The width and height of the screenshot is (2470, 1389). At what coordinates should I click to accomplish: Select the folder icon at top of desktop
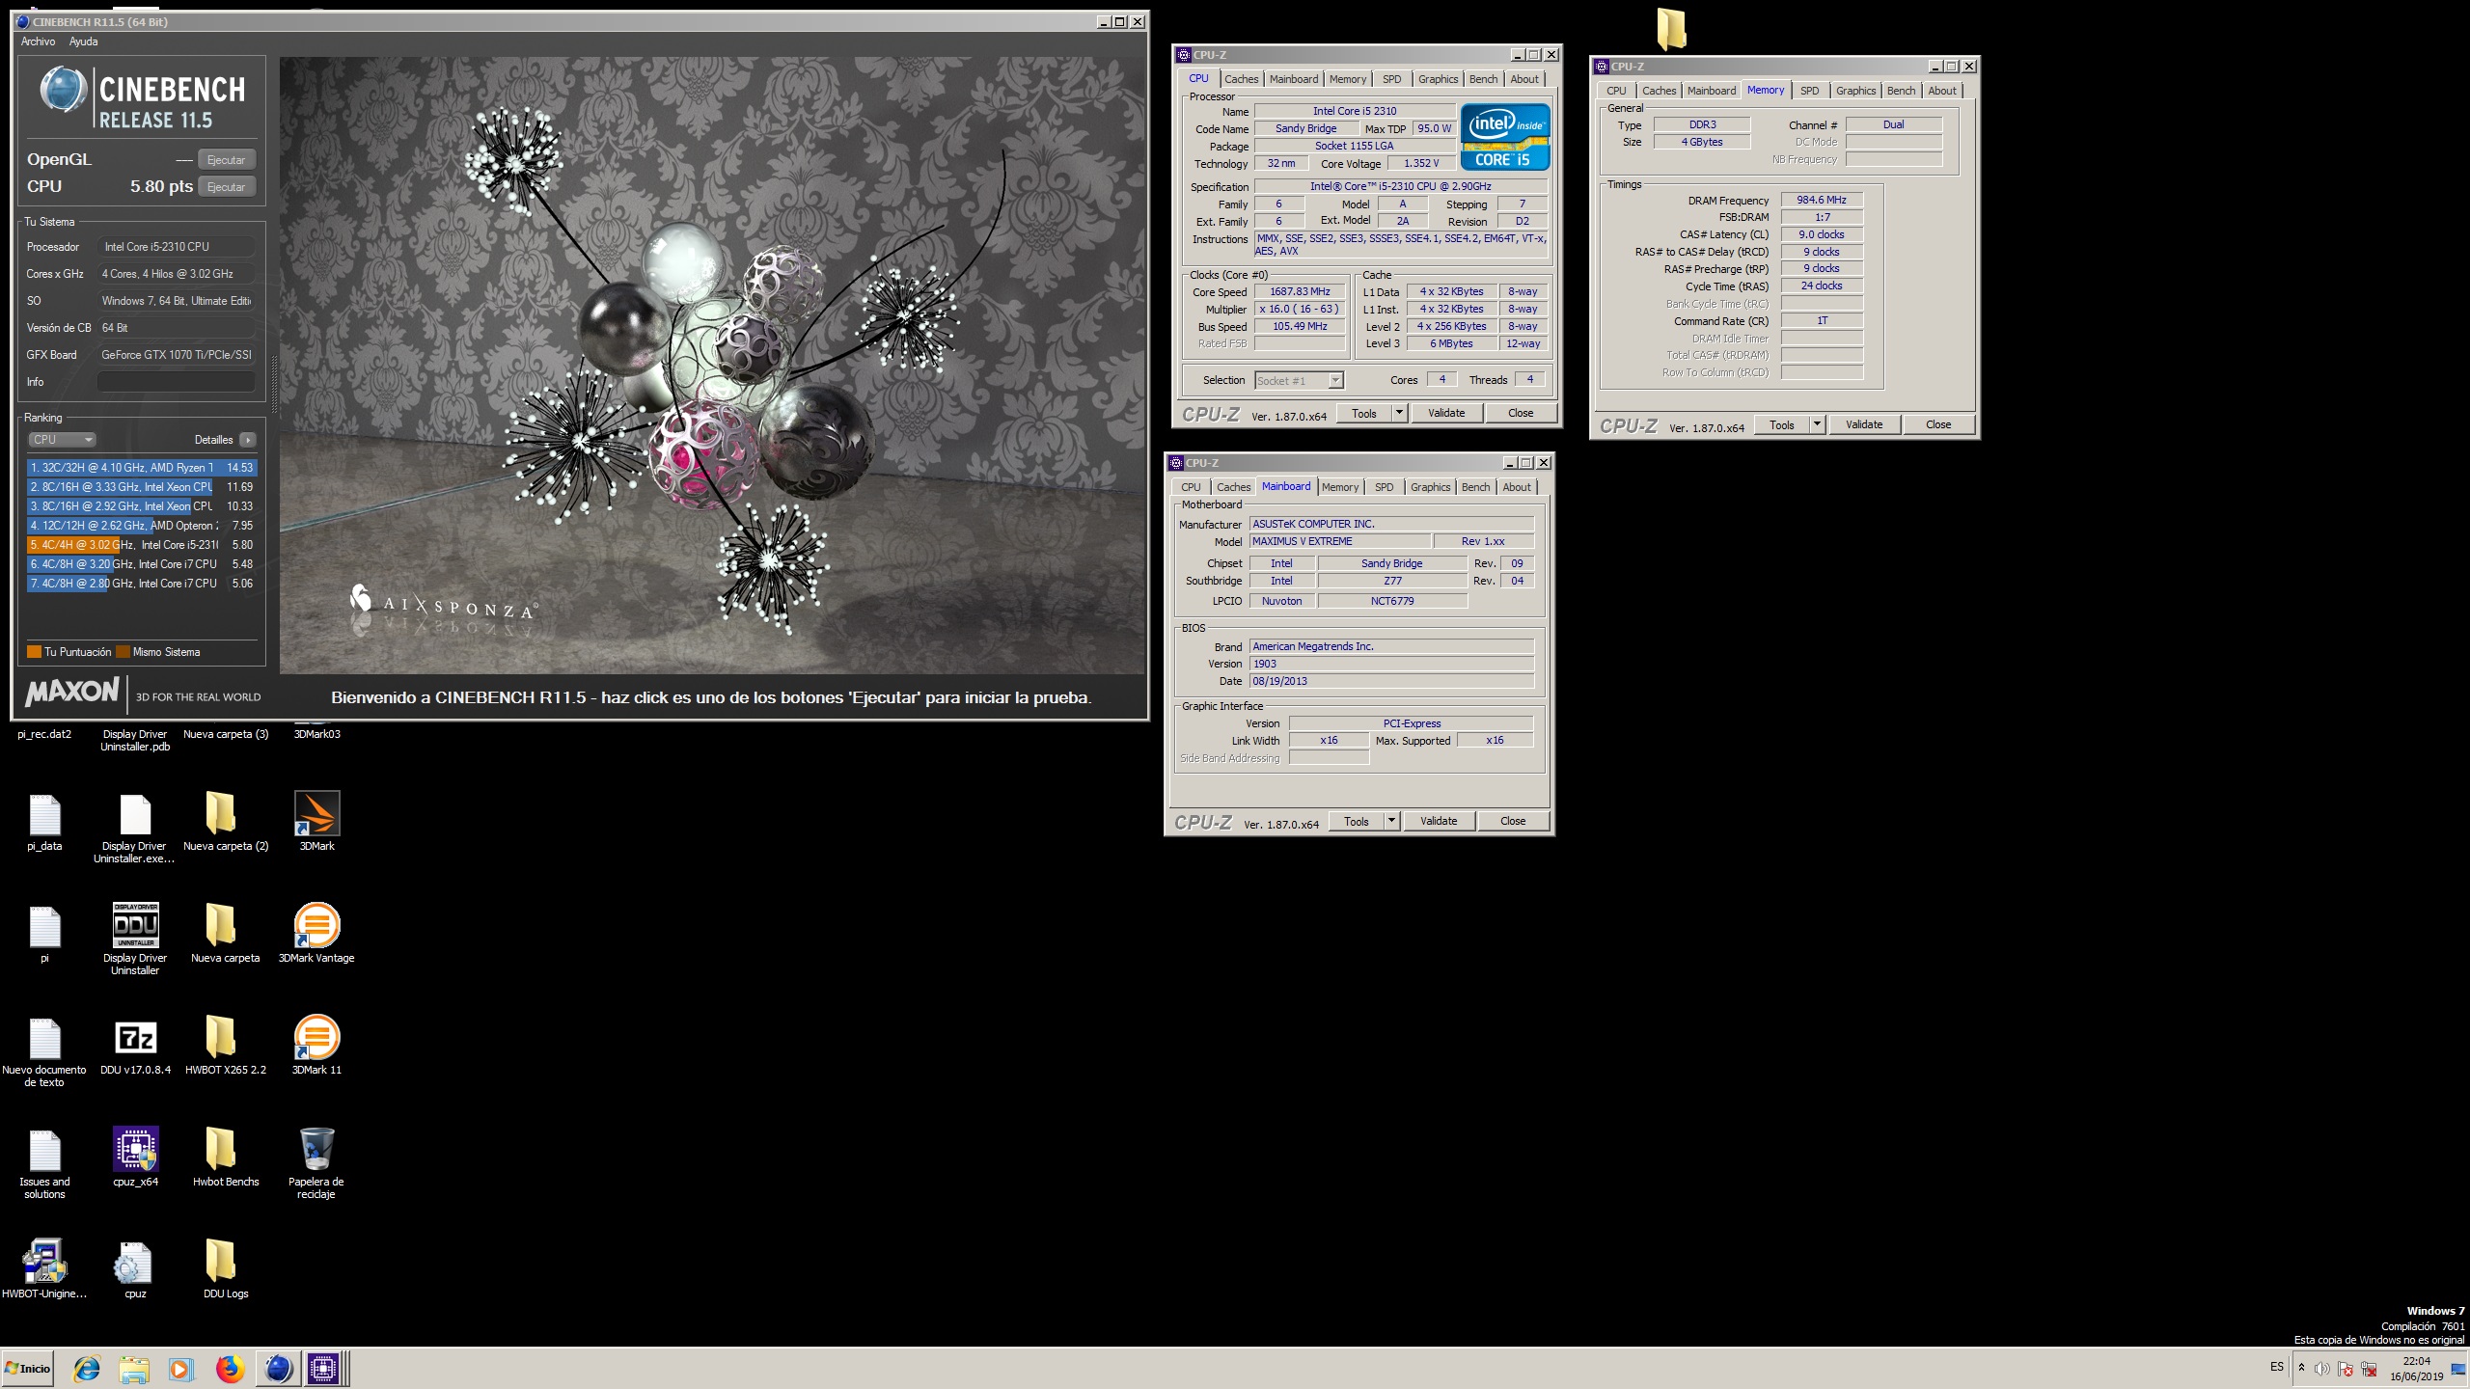(1671, 29)
